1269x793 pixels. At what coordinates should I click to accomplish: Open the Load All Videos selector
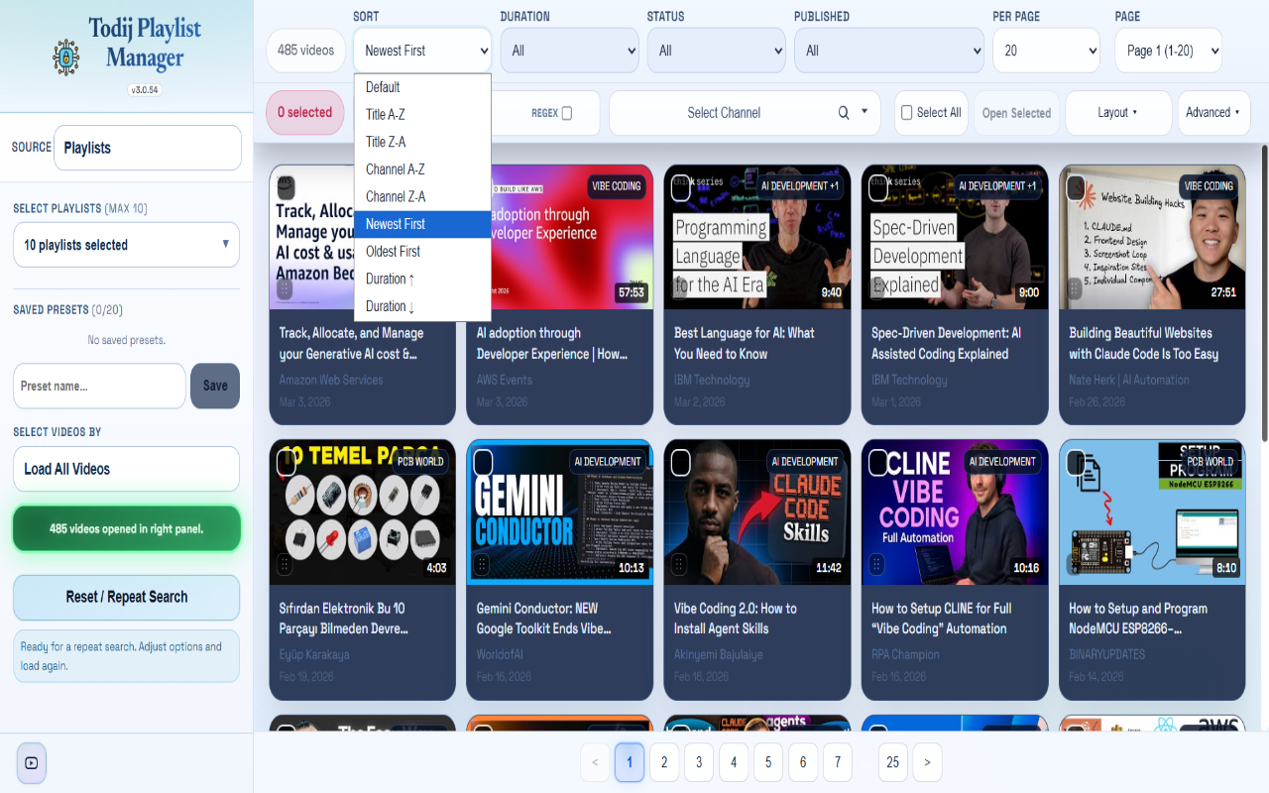tap(126, 469)
